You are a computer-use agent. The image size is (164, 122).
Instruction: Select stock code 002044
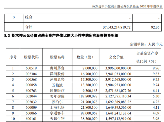31,96
